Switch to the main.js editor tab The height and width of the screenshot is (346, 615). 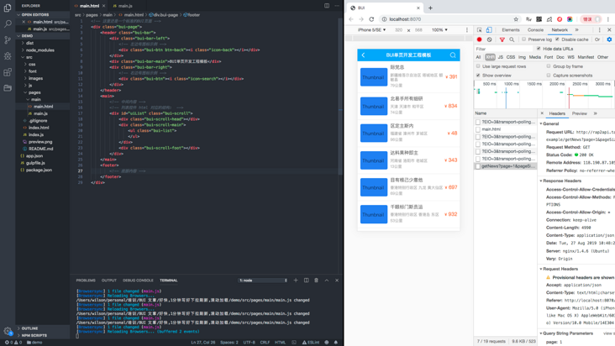click(124, 6)
